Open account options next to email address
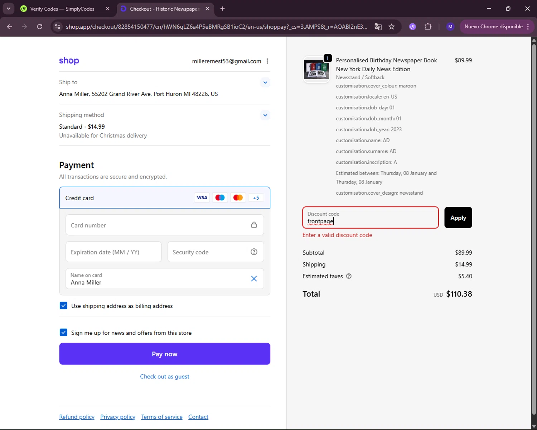The image size is (537, 430). pyautogui.click(x=267, y=61)
